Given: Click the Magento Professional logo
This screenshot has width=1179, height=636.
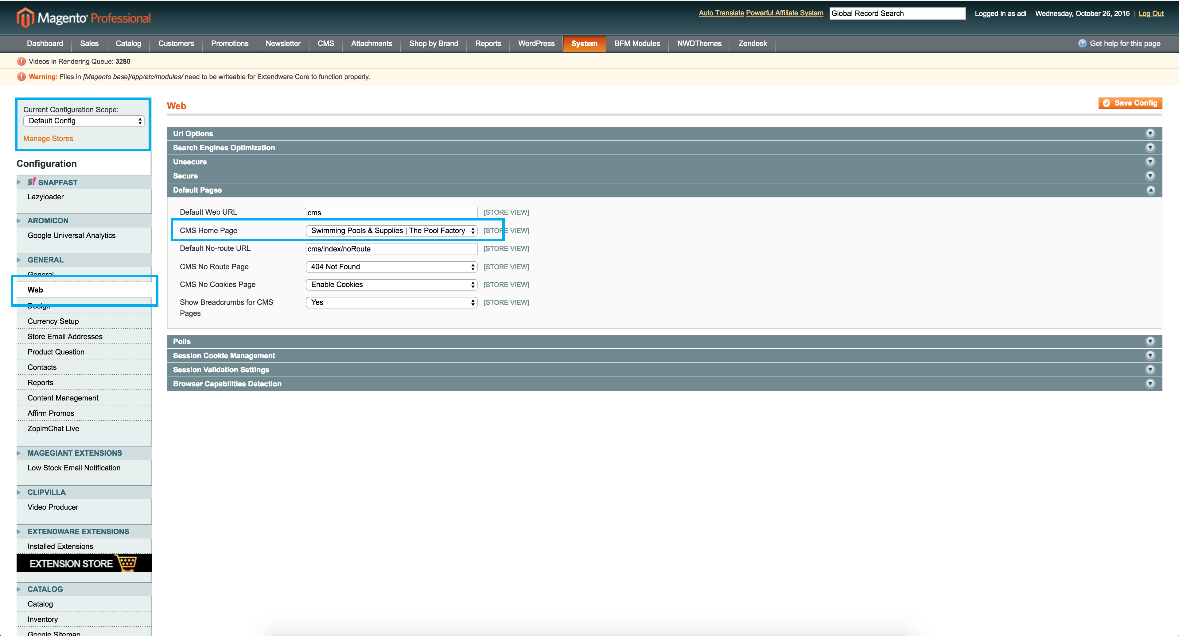Looking at the screenshot, I should point(84,18).
